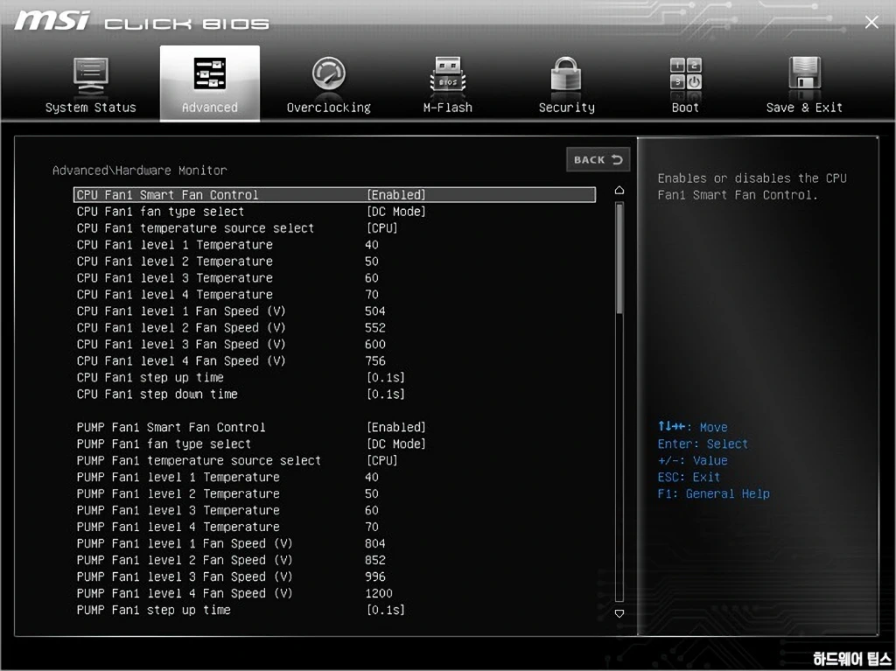Click the F1: General Help hint
The image size is (896, 671).
pyautogui.click(x=713, y=493)
